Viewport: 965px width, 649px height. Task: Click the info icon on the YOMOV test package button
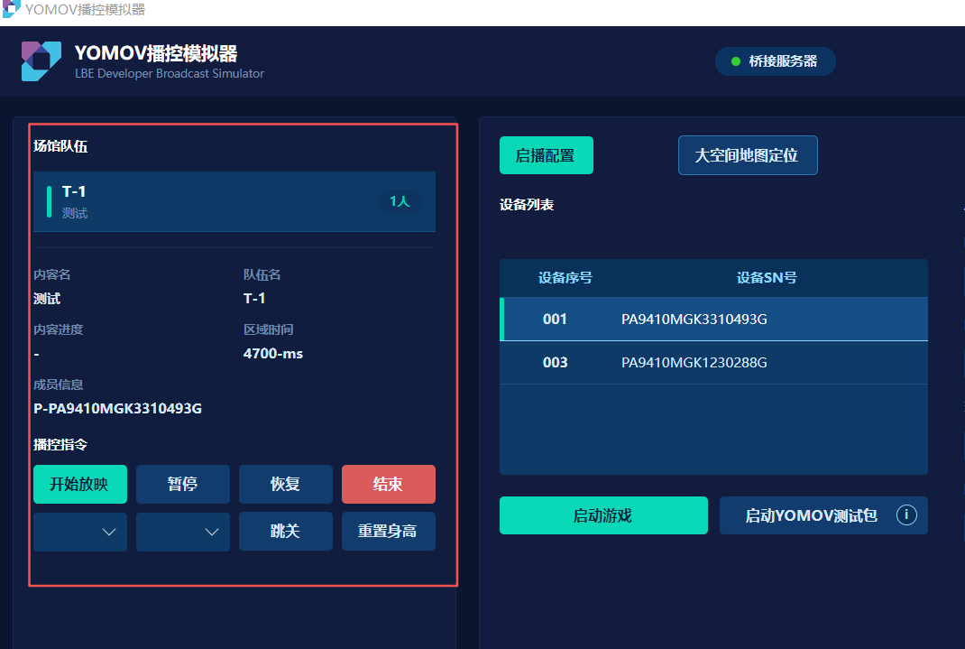(905, 515)
